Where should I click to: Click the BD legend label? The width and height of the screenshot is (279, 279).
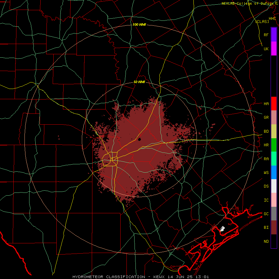[x=266, y=131]
